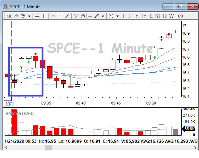Click the zoom out icon

[60, 16]
